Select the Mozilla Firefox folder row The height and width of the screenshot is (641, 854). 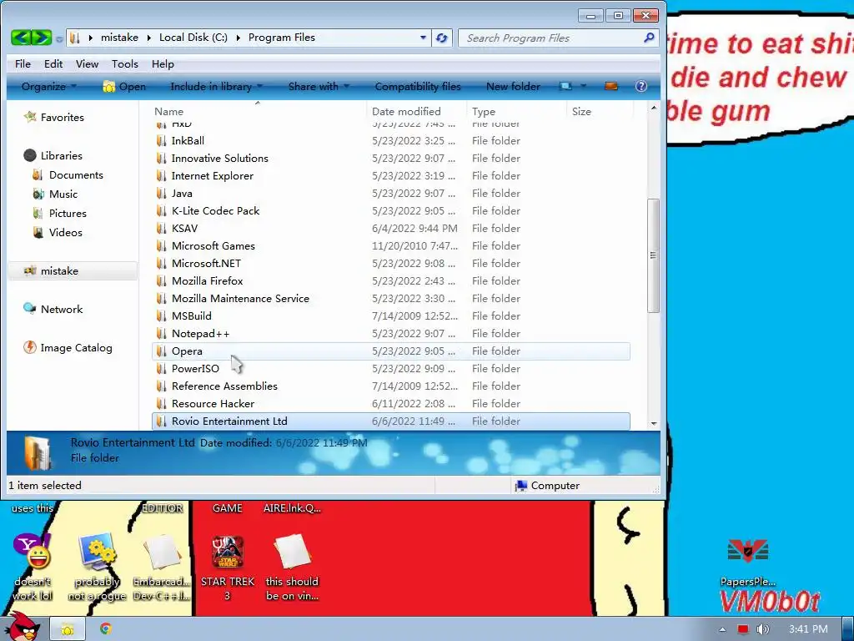[x=391, y=280]
